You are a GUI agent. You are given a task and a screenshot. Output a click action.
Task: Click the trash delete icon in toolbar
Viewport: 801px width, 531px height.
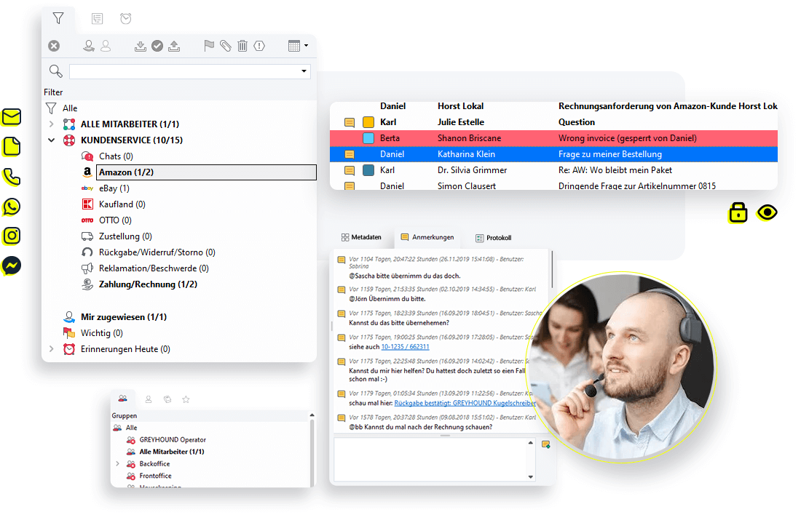[242, 46]
